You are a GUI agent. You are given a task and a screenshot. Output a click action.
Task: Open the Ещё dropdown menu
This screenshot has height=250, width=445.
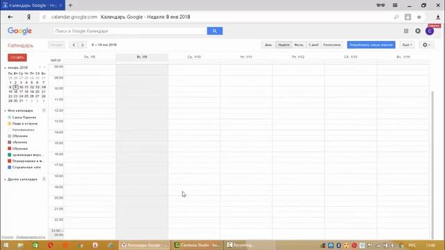(x=407, y=44)
